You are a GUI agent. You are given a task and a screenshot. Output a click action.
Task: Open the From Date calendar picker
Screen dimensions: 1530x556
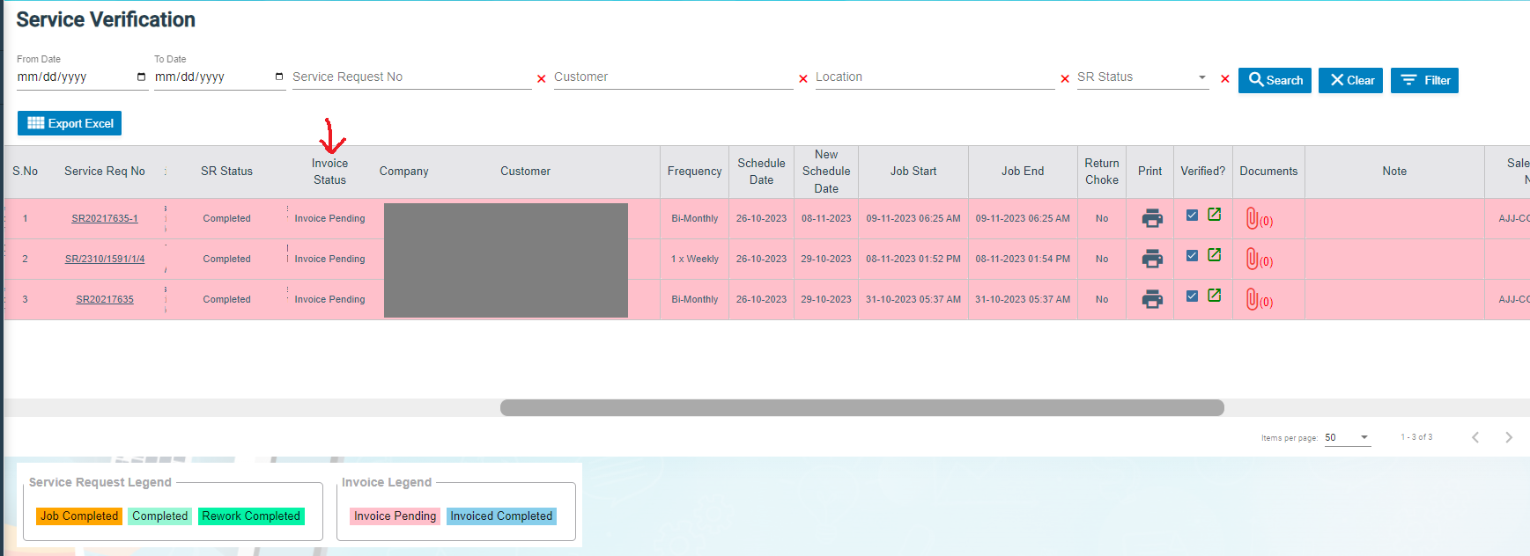click(x=141, y=77)
